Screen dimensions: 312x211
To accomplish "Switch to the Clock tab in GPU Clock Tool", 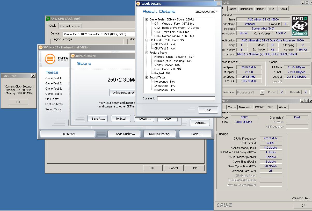I will click(x=52, y=26).
